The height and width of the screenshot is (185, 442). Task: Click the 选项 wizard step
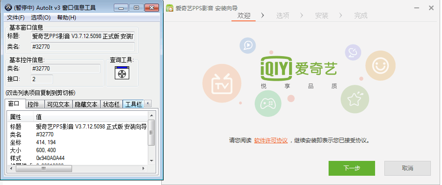(283, 15)
